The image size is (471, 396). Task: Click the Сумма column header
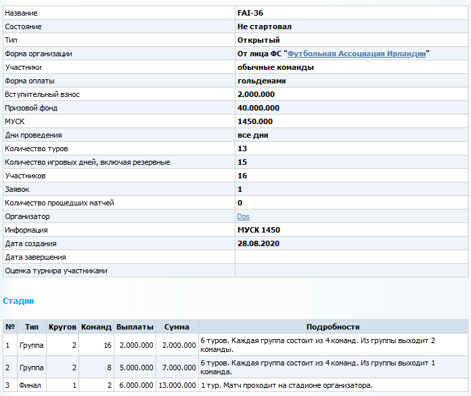[177, 327]
